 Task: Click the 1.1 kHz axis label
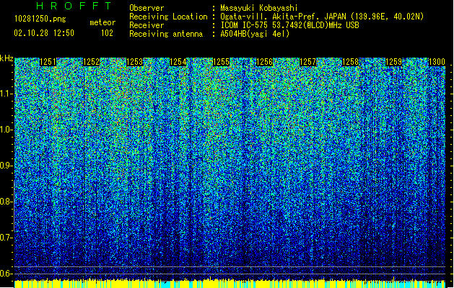6,94
